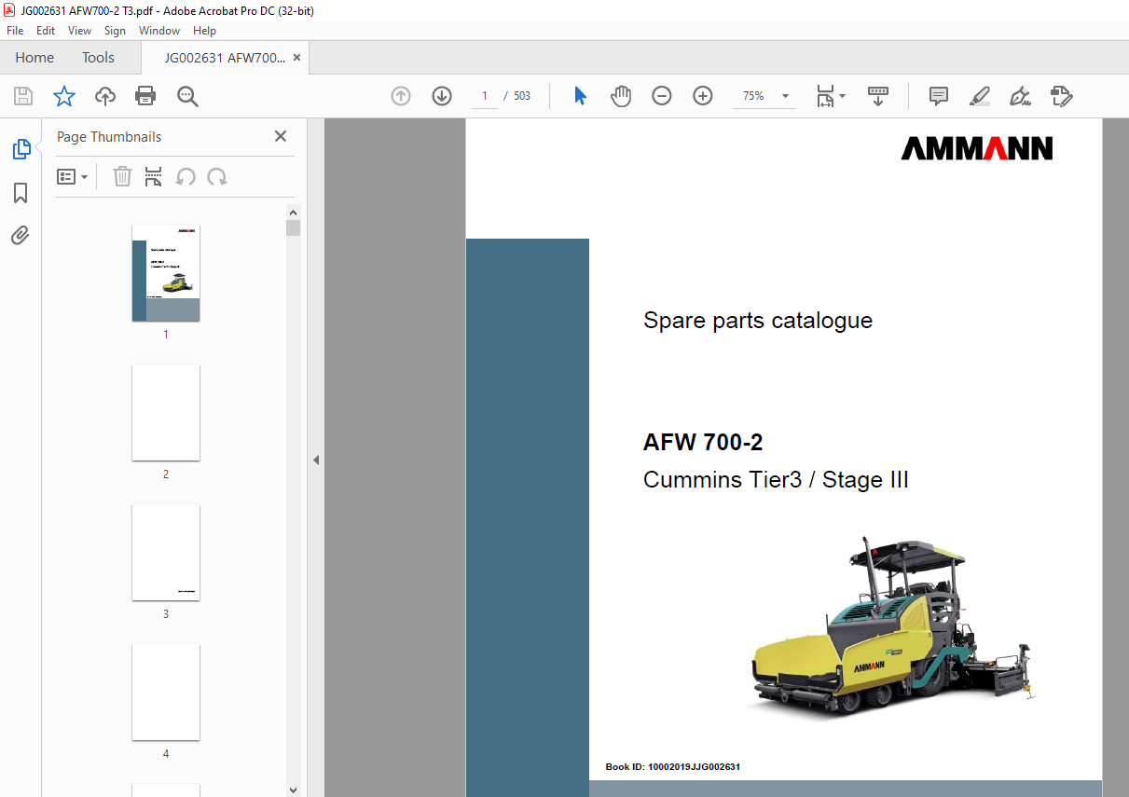This screenshot has height=797, width=1129.
Task: Open the Window menu
Action: [159, 31]
